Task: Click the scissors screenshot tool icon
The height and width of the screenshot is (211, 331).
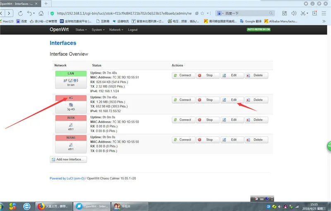Action: coord(303,13)
